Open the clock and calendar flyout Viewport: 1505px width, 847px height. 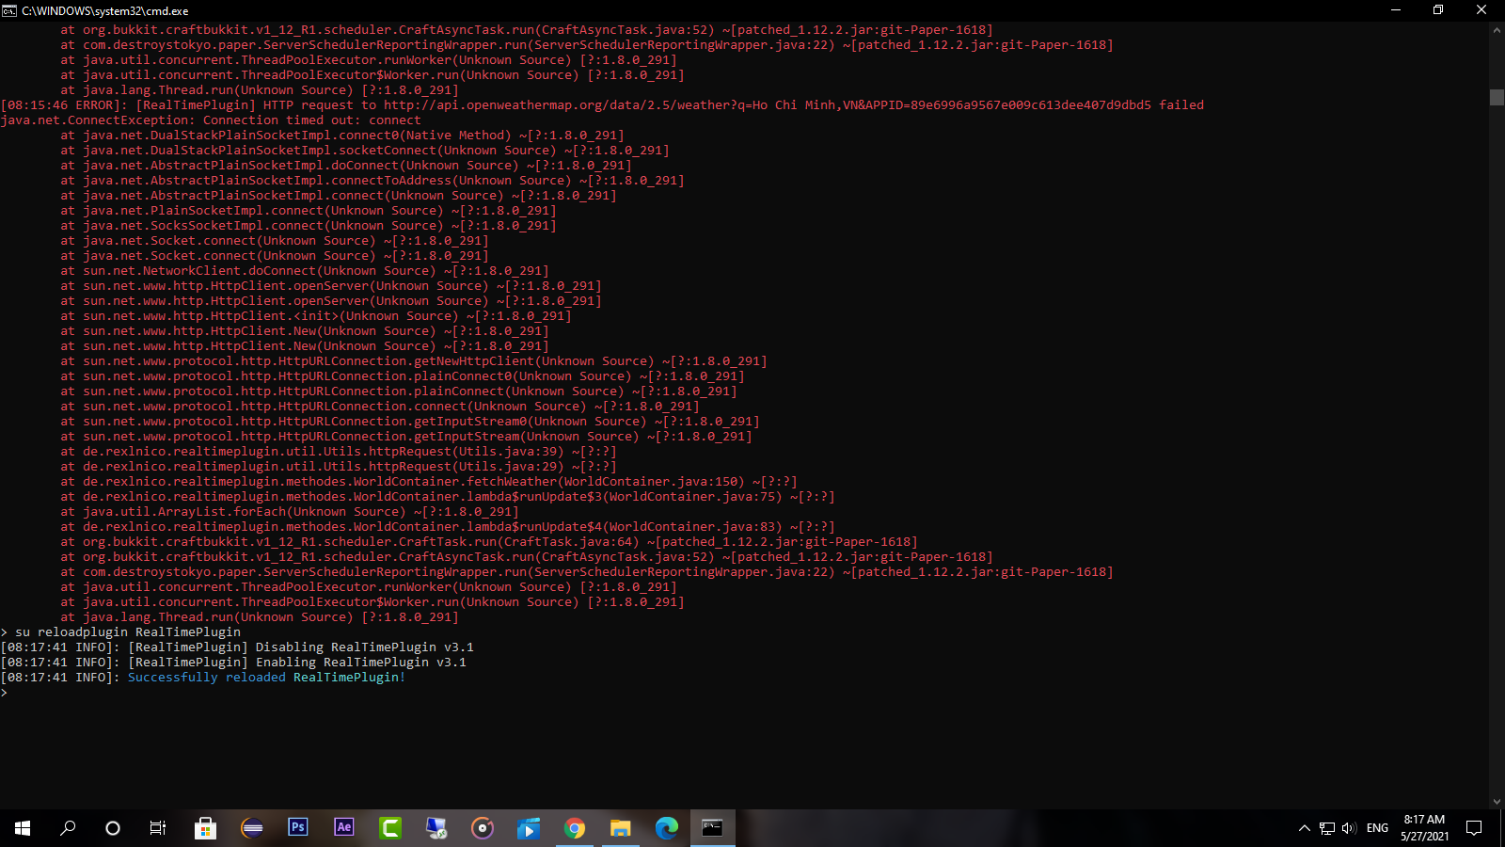[1424, 828]
